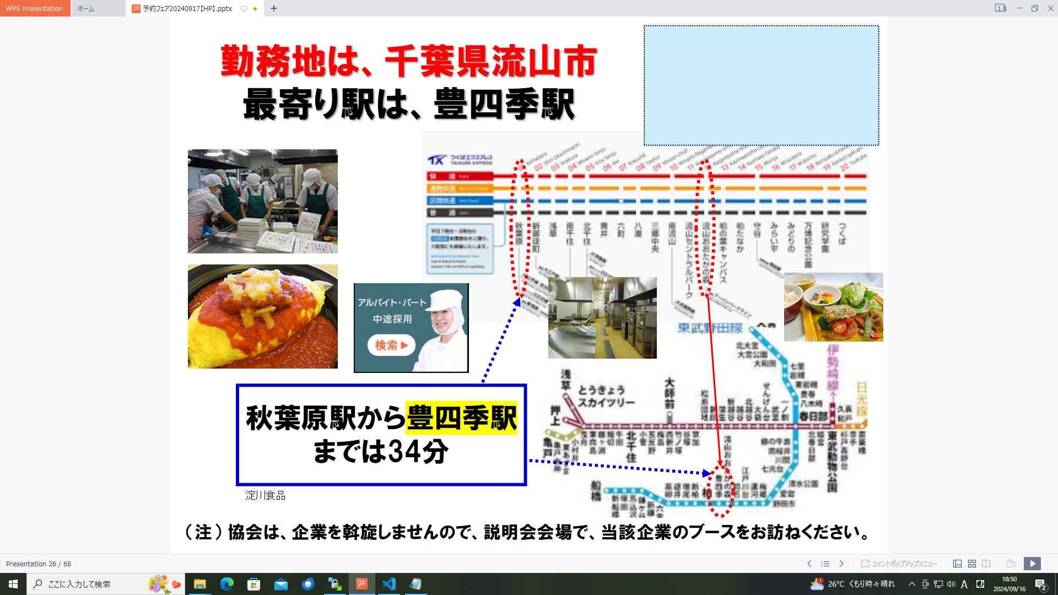Open network settings tray icon
The width and height of the screenshot is (1058, 595).
click(938, 584)
